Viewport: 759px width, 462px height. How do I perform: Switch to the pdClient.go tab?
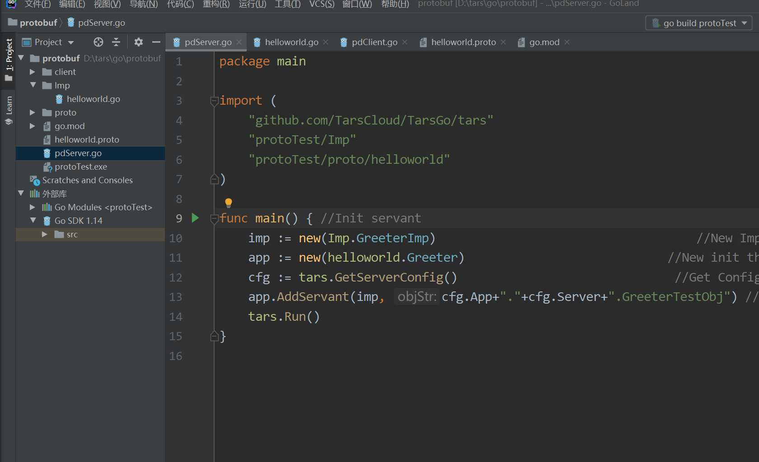pyautogui.click(x=375, y=42)
